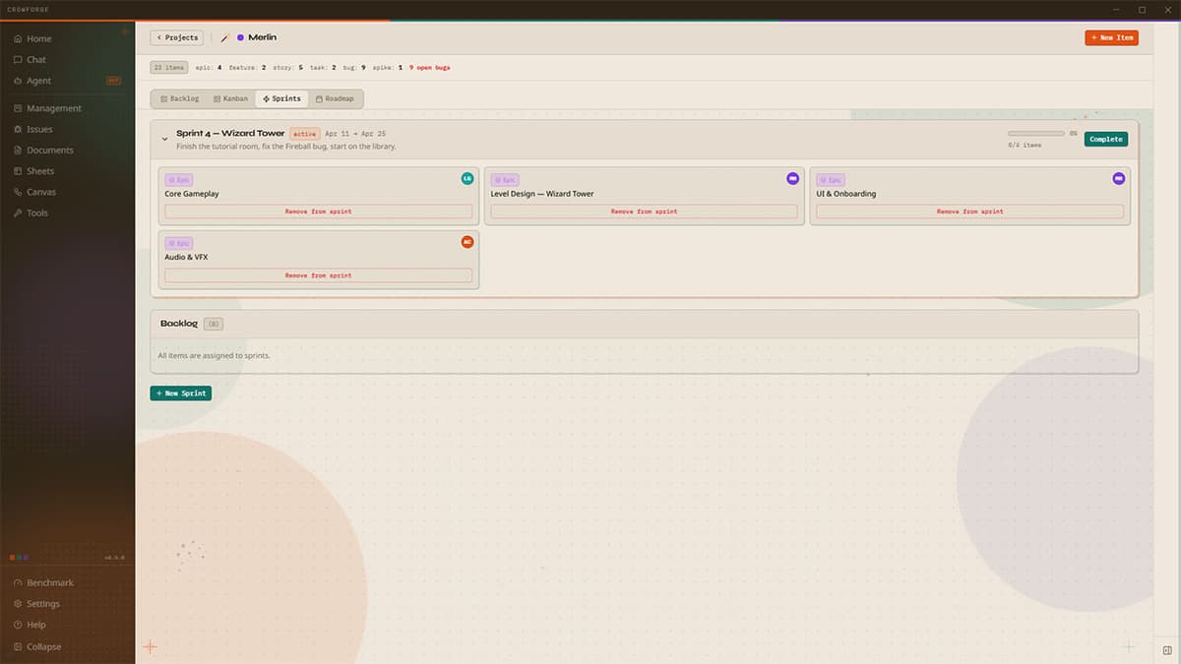Click the orange avatar on Audio & VFX card
The height and width of the screenshot is (664, 1181).
click(x=467, y=242)
